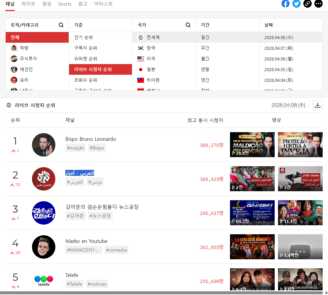Select the 주식투자 category icon

pyautogui.click(x=14, y=59)
